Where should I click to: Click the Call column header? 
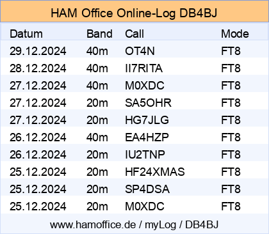134,34
